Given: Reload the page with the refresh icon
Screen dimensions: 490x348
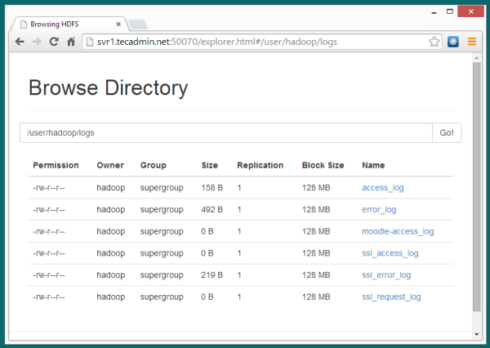Looking at the screenshot, I should click(54, 41).
